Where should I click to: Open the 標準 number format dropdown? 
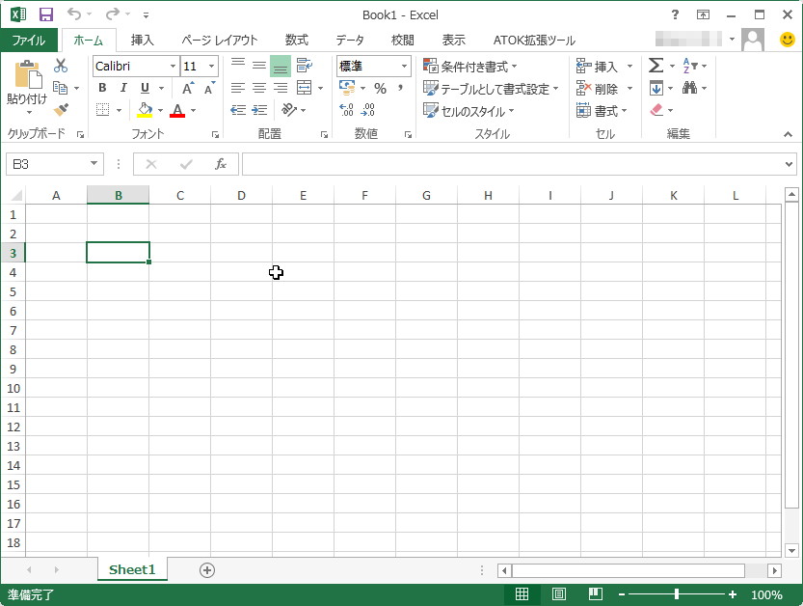click(x=405, y=66)
